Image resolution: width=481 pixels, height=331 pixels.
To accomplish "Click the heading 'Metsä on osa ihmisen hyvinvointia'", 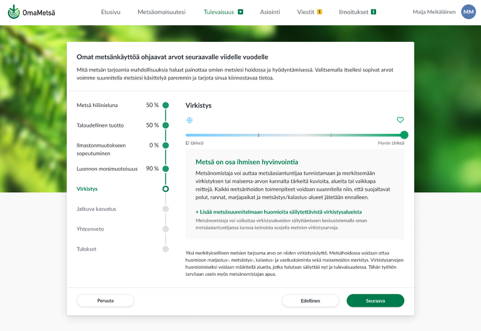I will tap(247, 162).
